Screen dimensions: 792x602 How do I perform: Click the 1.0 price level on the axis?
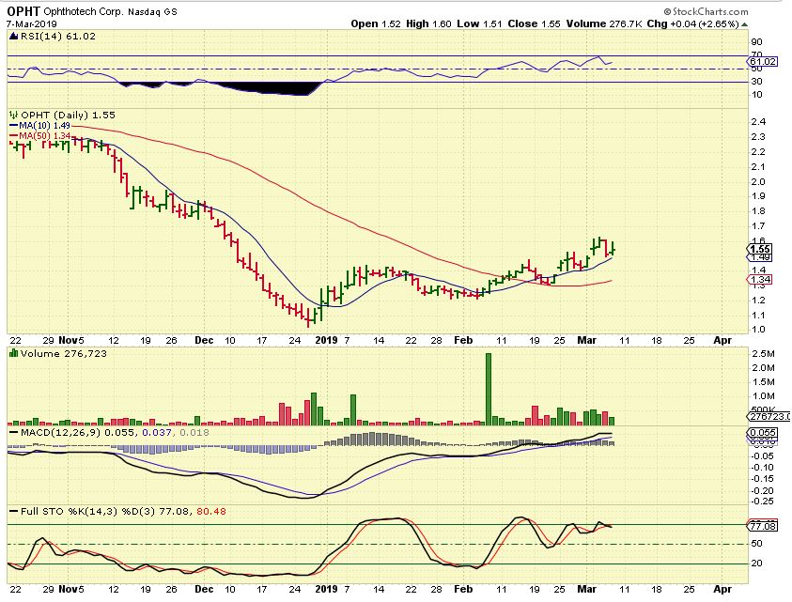(758, 330)
